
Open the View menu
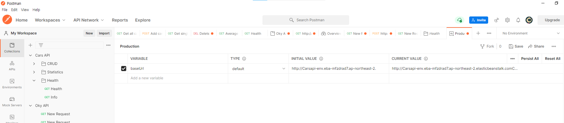(25, 10)
